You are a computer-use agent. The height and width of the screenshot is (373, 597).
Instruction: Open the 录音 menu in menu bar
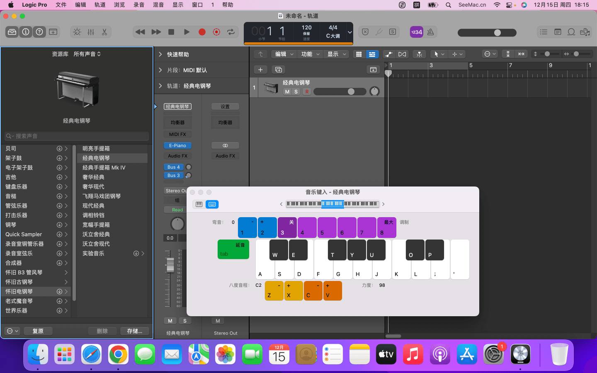coord(139,5)
